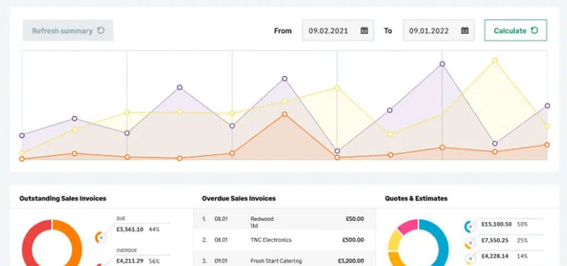Image resolution: width=567 pixels, height=266 pixels.
Task: Click the highest purple data point on the chart
Action: 442,64
